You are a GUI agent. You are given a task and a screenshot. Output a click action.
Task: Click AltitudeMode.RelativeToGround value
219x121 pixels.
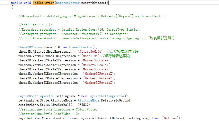[104, 100]
